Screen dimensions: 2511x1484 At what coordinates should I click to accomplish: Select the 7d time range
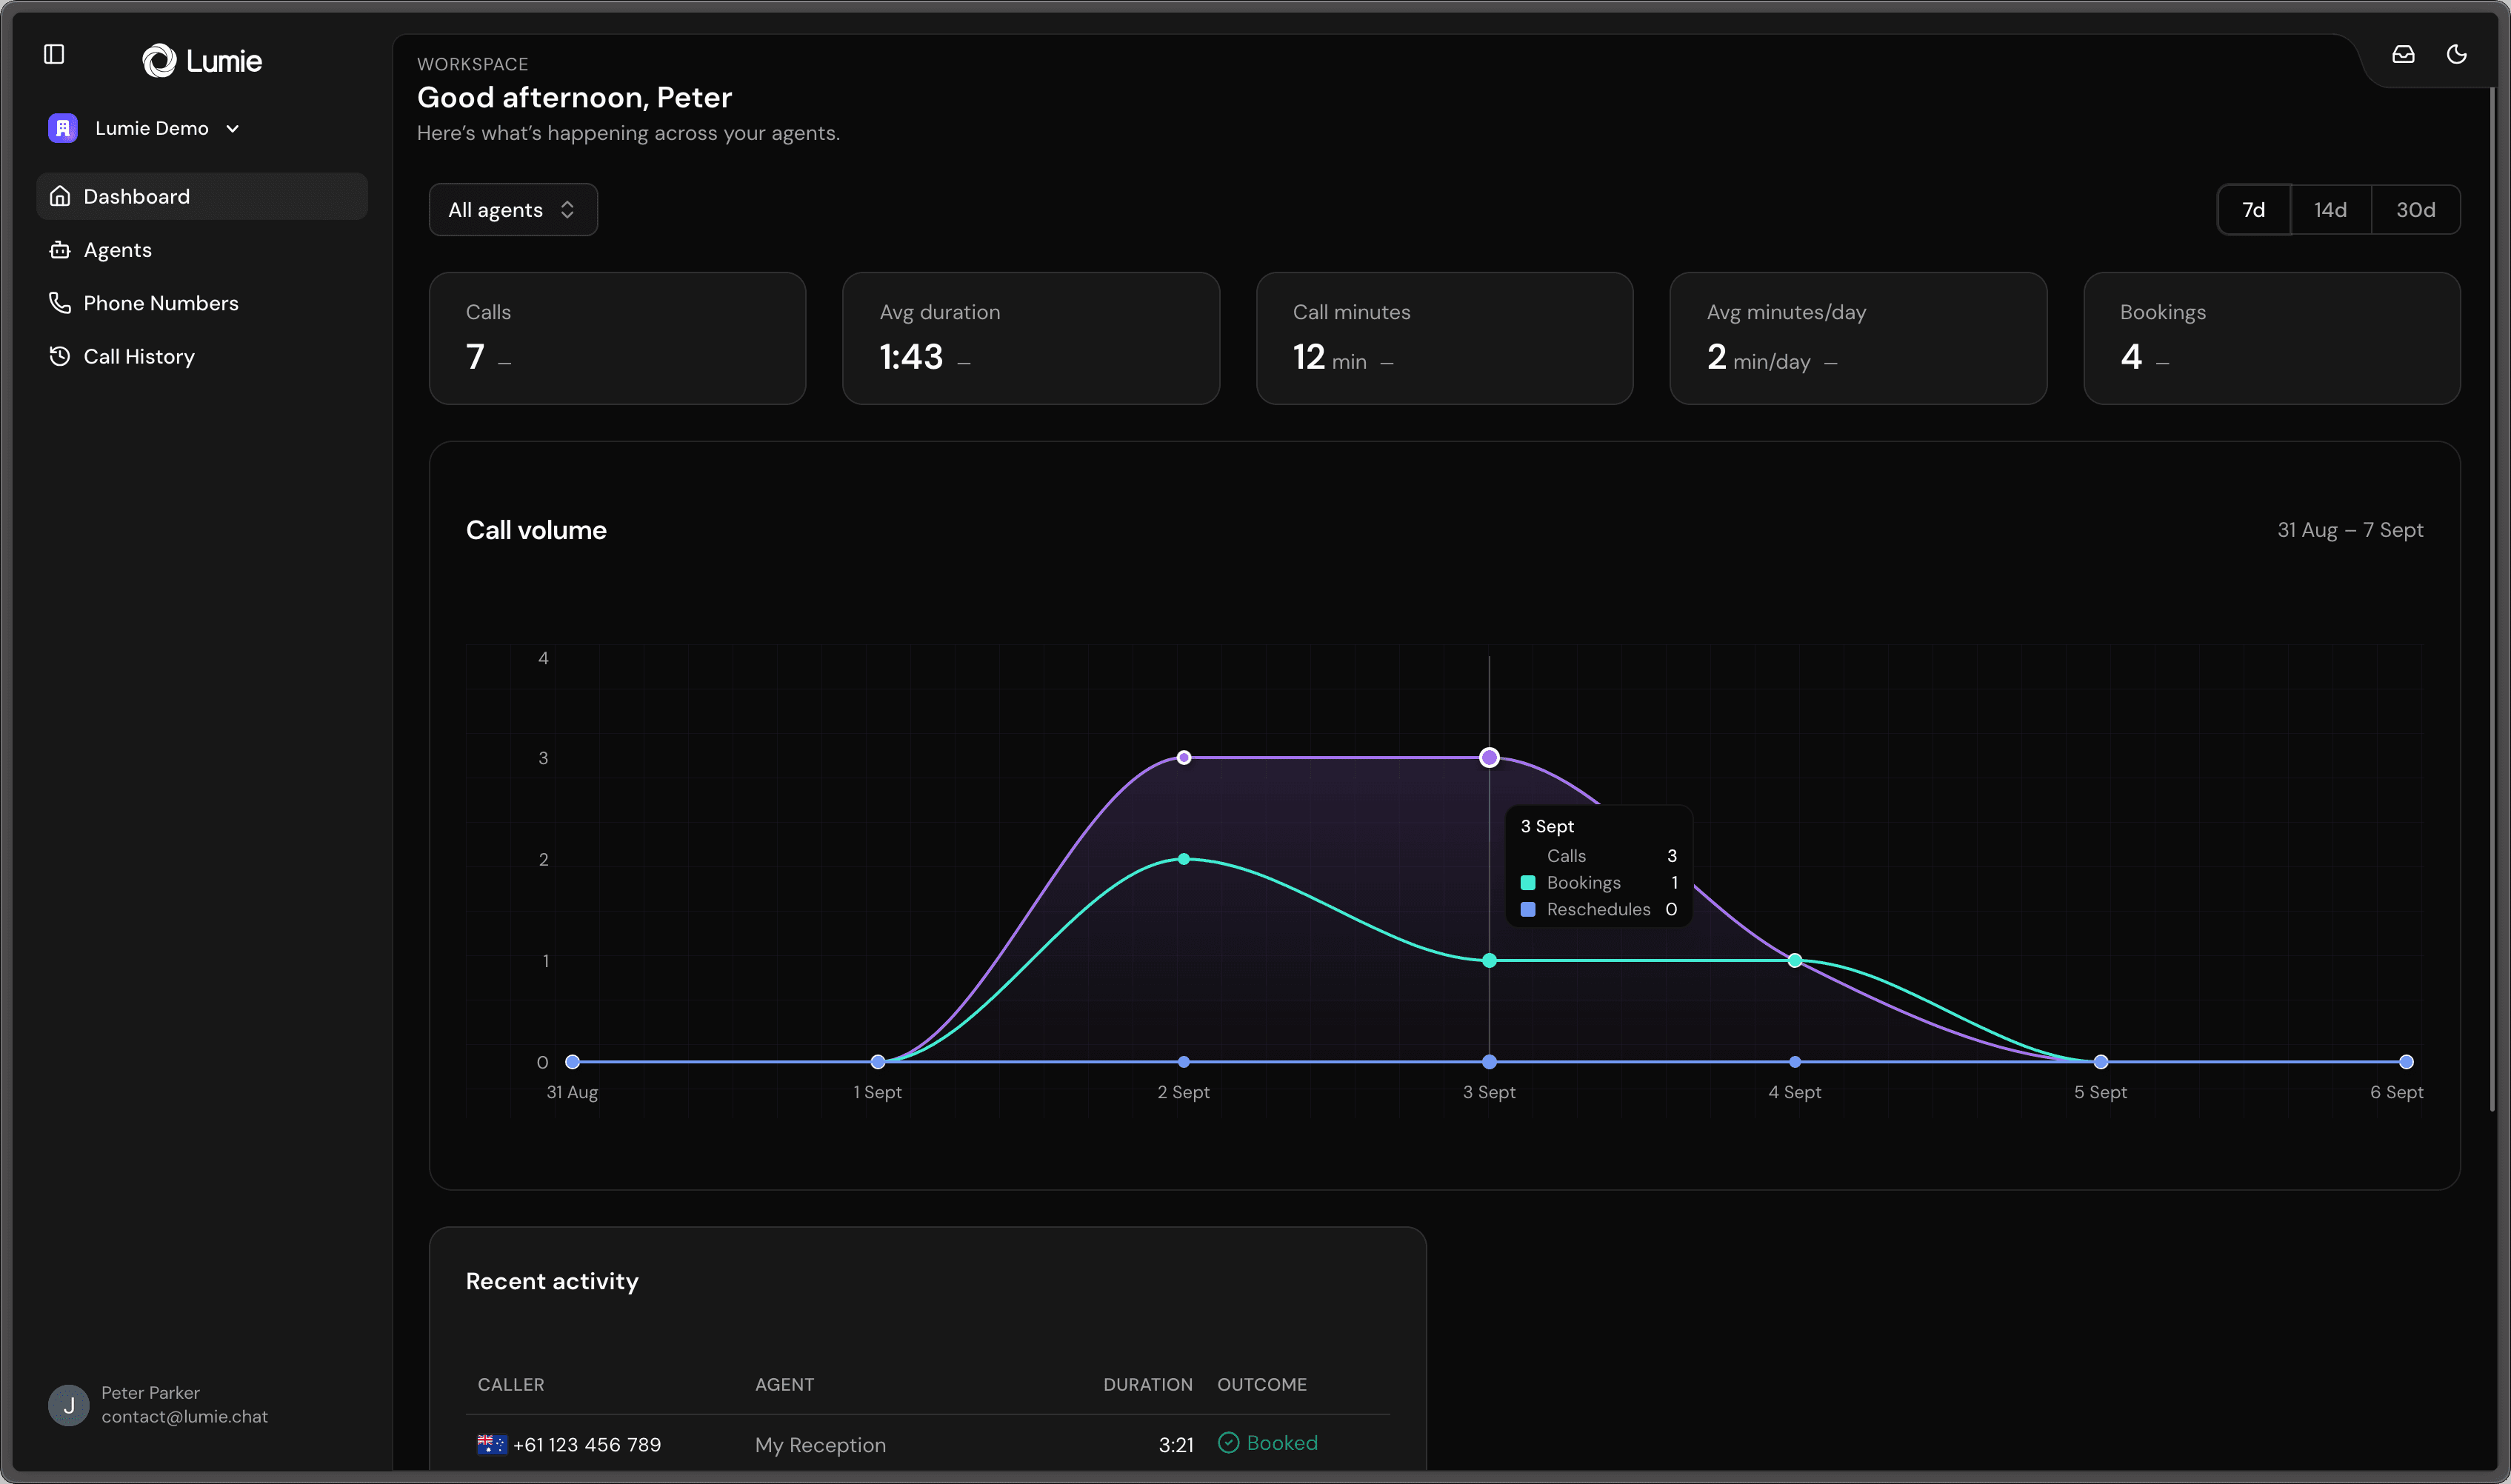coord(2253,210)
